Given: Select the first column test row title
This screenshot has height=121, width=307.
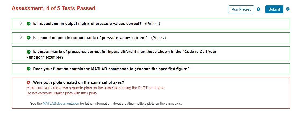Looking at the screenshot, I should click(x=87, y=24).
